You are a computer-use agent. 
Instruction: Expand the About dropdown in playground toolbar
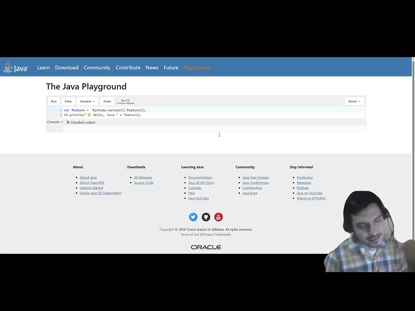tap(354, 101)
